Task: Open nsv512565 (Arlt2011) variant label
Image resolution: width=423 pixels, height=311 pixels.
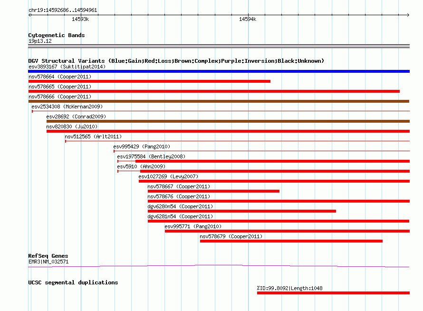Action: click(93, 136)
